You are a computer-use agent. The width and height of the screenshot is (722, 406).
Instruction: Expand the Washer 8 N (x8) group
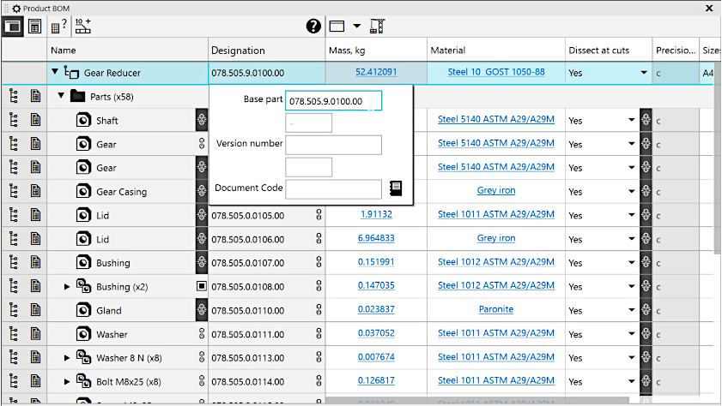pos(68,357)
